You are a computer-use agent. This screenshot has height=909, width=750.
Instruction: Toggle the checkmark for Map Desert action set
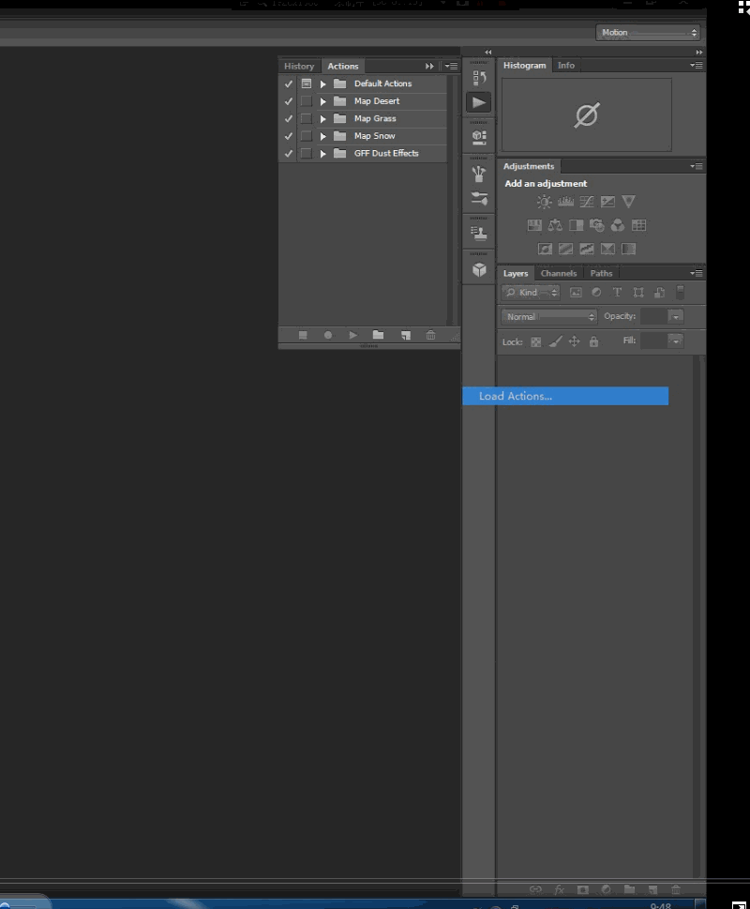(x=289, y=101)
